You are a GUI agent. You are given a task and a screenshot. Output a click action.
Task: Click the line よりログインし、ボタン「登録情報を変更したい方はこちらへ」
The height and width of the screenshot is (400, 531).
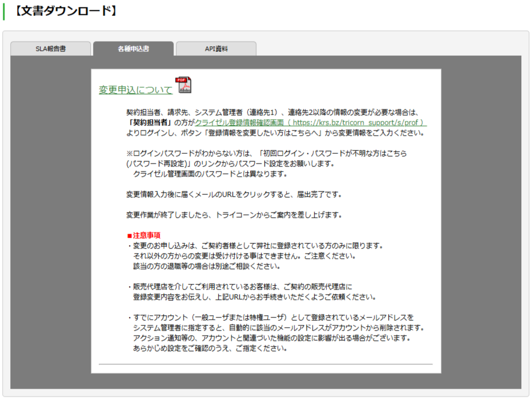click(275, 133)
